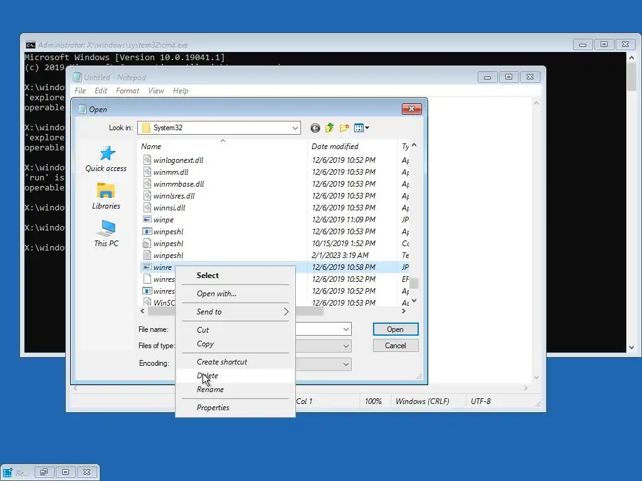Click the winre image file icon
This screenshot has height=481, width=642.
[x=147, y=267]
